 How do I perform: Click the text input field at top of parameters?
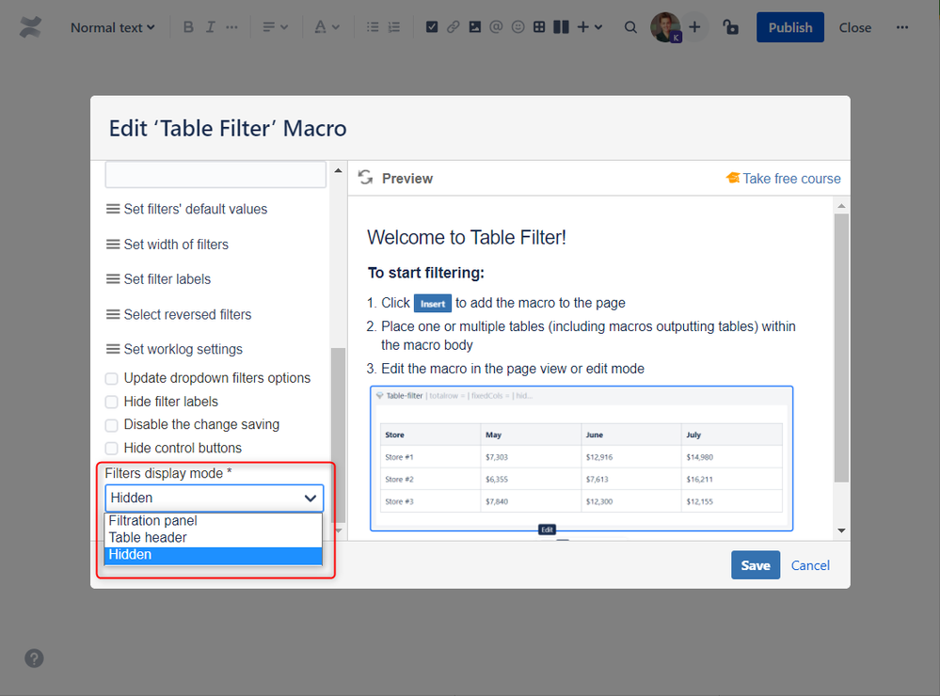click(215, 174)
